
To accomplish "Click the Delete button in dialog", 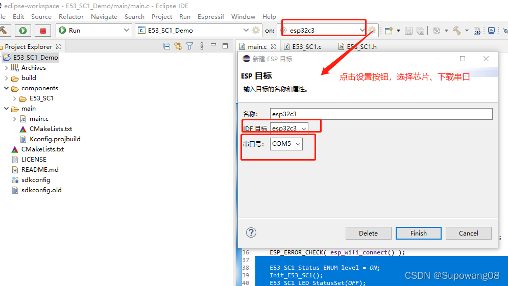I will click(x=369, y=233).
